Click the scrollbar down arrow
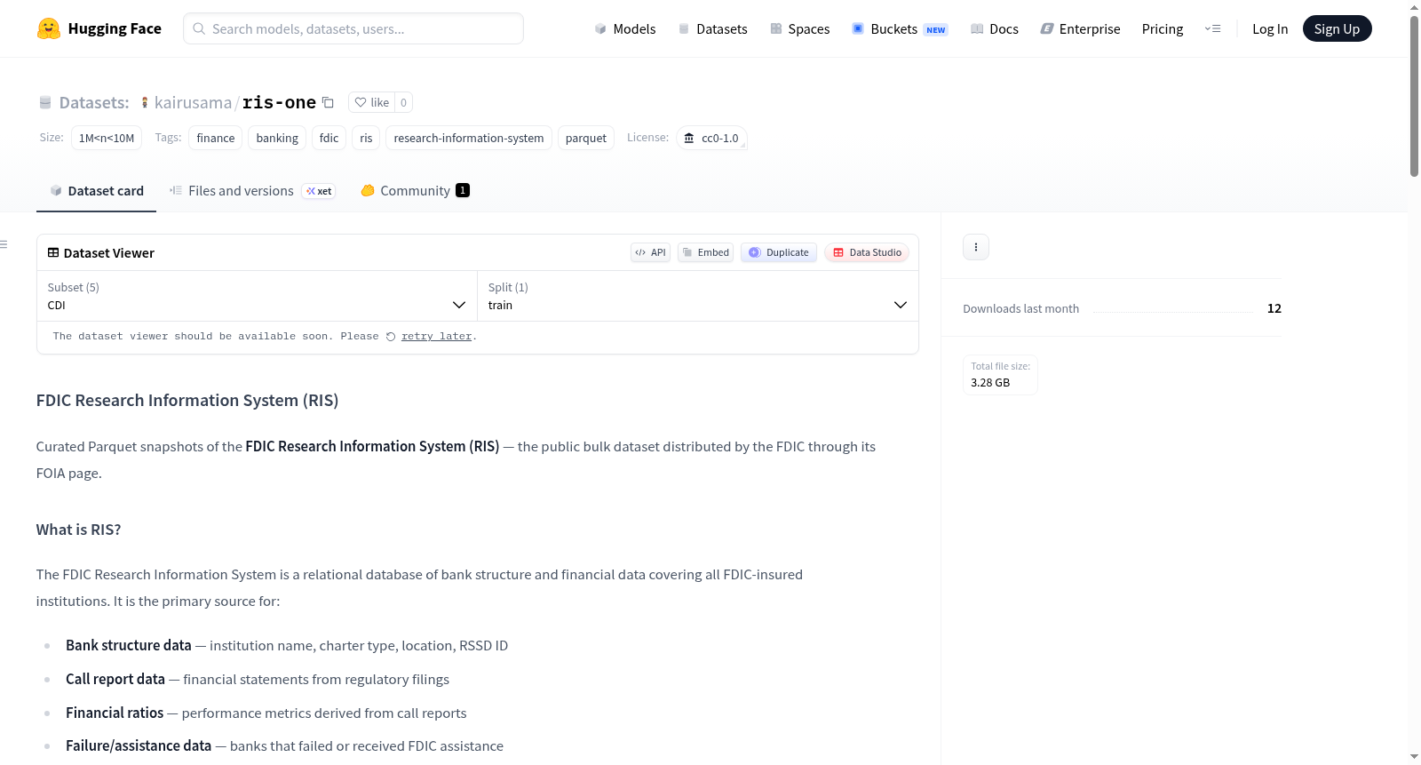1421x765 pixels. tap(1414, 757)
